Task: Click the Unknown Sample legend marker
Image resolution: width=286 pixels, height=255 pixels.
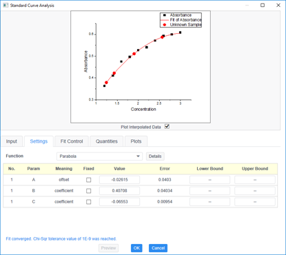Action: pyautogui.click(x=165, y=25)
